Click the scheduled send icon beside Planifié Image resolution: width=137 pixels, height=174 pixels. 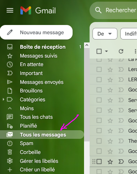coord(10,126)
